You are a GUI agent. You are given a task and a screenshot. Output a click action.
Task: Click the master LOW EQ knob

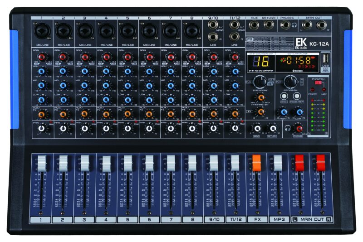coord(299,112)
